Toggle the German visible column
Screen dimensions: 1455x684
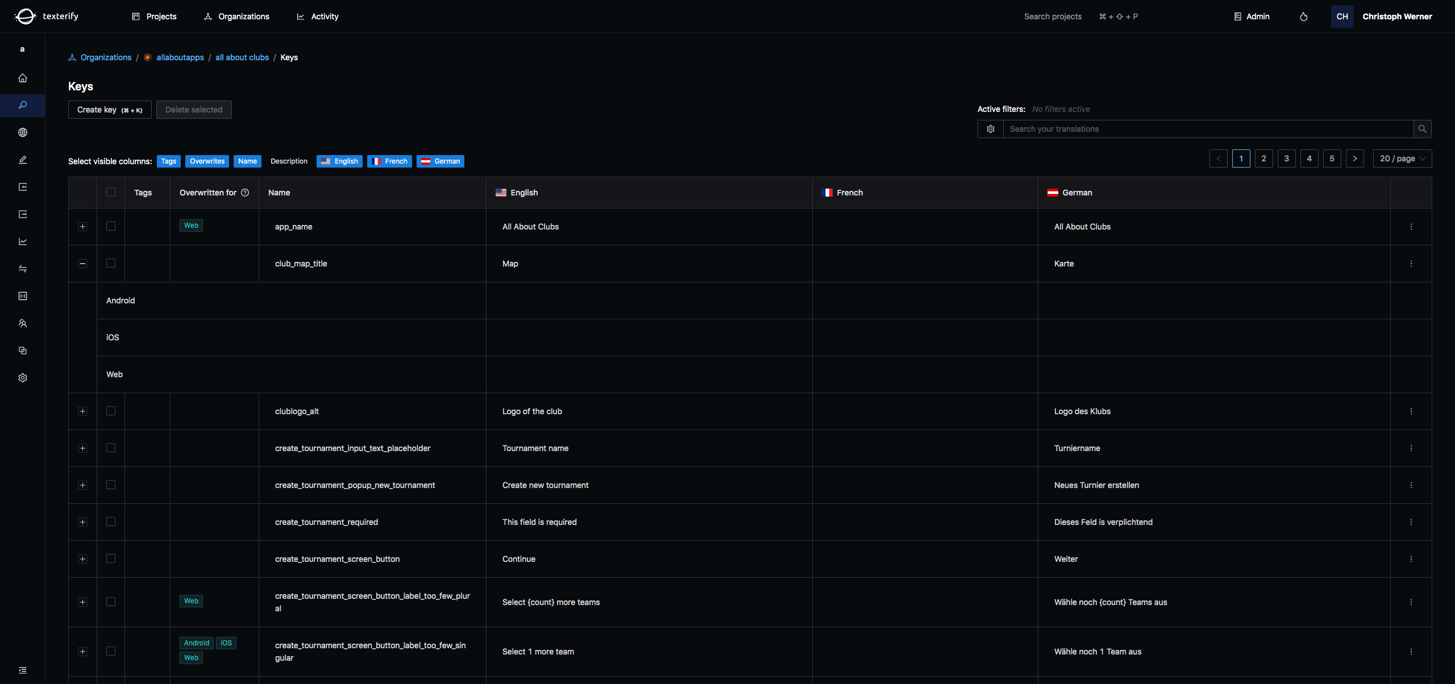(x=440, y=161)
